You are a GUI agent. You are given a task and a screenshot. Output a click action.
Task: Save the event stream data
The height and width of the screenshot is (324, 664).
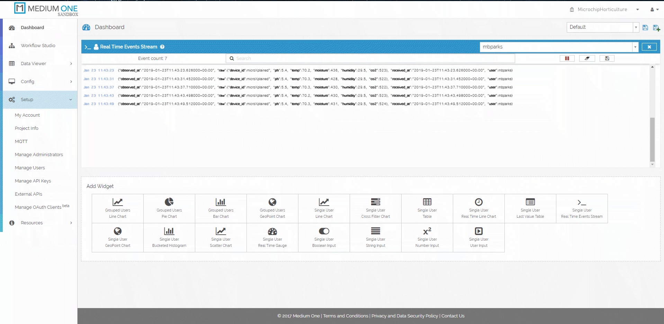(x=607, y=58)
